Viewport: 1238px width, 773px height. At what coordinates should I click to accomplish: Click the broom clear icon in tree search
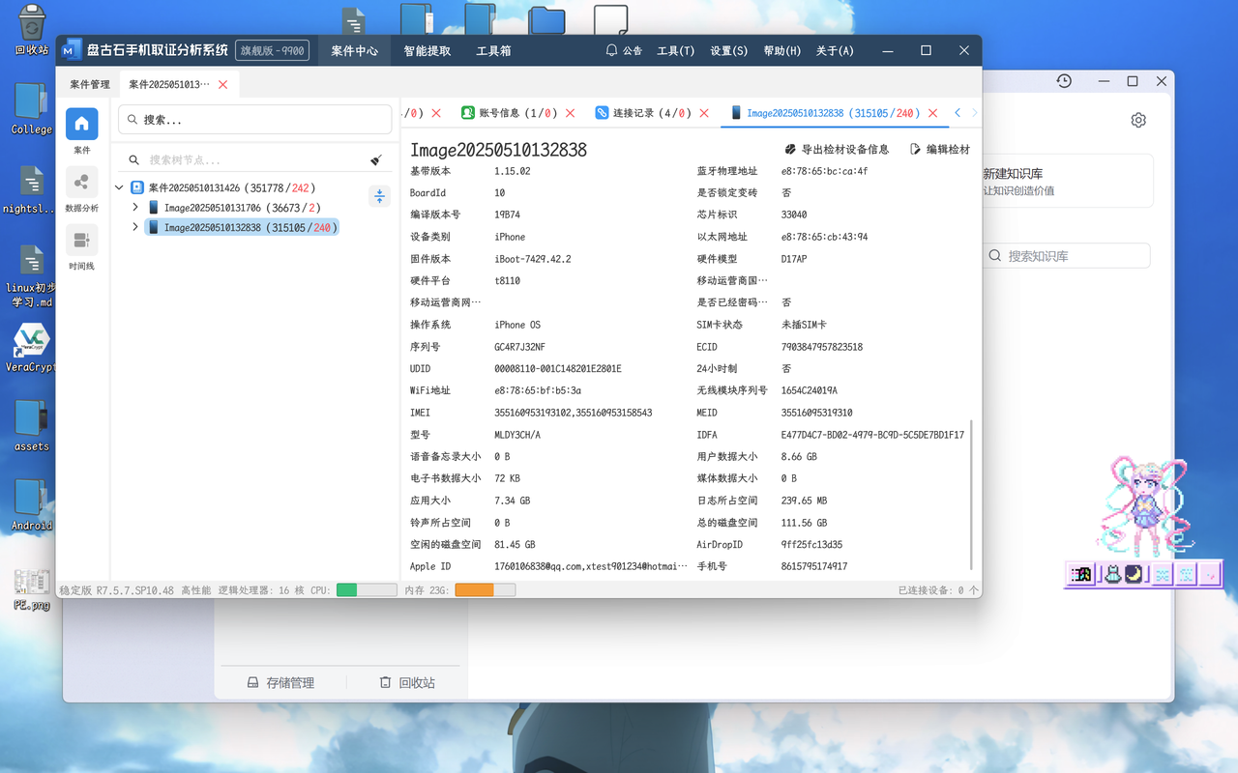coord(376,160)
